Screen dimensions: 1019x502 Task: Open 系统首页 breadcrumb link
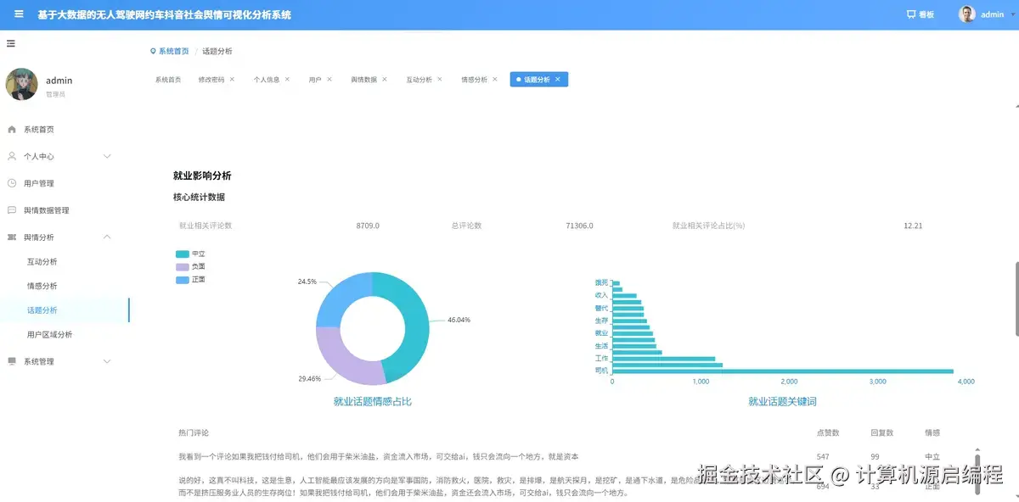(x=172, y=51)
